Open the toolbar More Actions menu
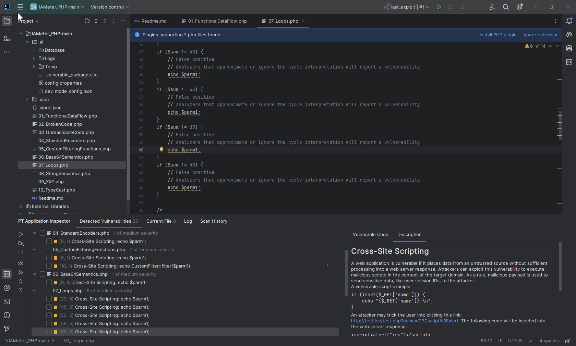Image resolution: width=576 pixels, height=346 pixels. click(462, 7)
